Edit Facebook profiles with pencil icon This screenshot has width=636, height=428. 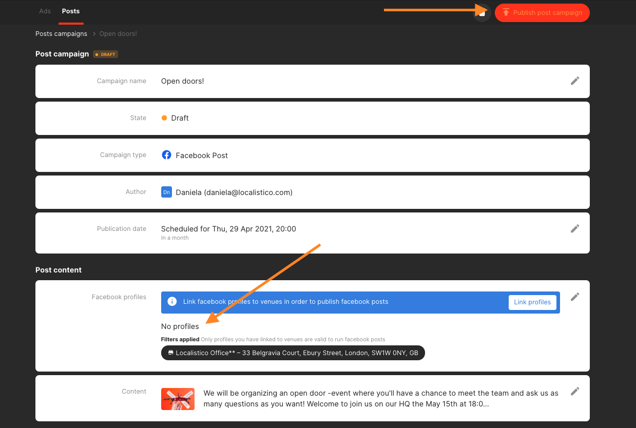click(x=575, y=297)
